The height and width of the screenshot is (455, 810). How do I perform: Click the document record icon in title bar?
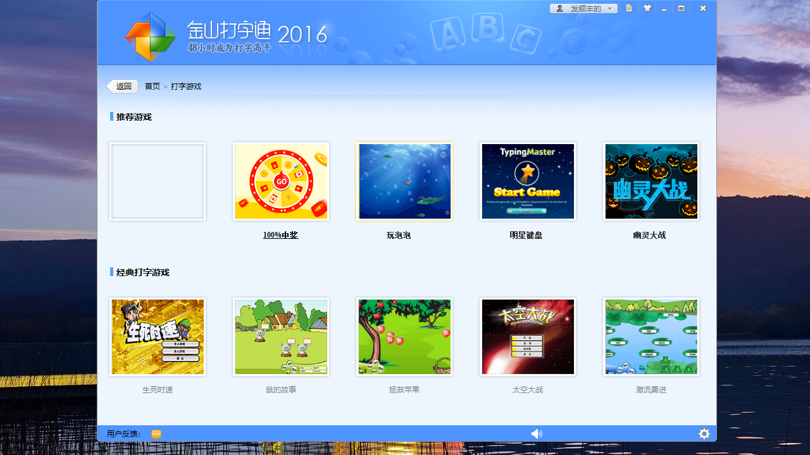coord(628,8)
